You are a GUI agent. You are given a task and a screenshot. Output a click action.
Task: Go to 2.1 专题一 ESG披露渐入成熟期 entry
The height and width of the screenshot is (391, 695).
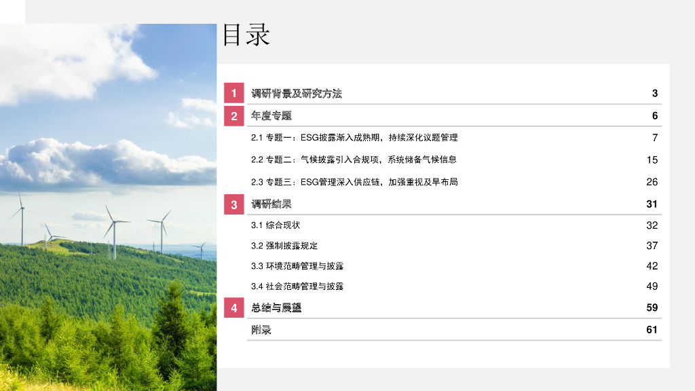(354, 138)
